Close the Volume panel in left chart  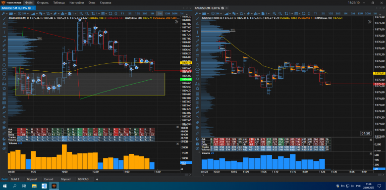pyautogui.click(x=177, y=143)
